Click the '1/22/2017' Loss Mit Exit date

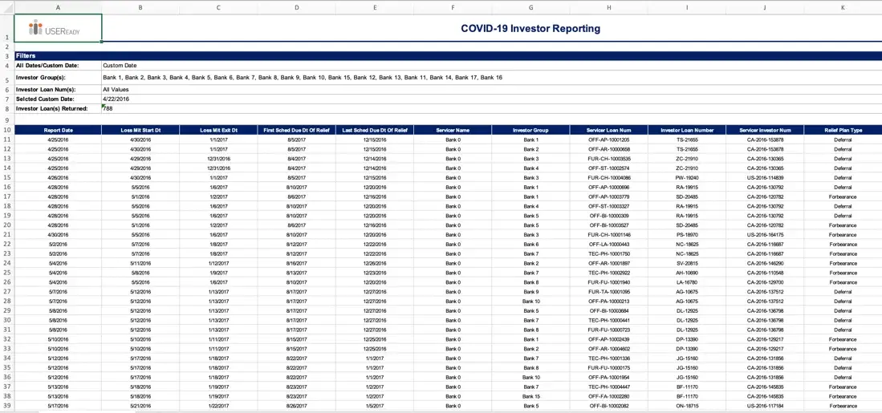(218, 406)
